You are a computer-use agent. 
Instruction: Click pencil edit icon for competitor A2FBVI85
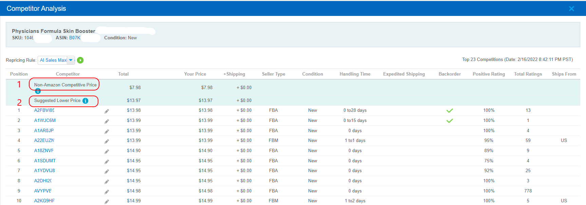[107, 111]
